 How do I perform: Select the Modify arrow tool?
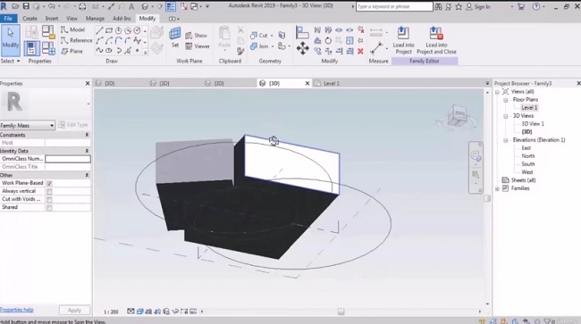coord(11,40)
